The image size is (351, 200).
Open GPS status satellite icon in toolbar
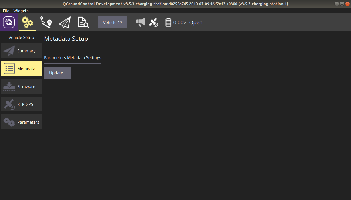tap(153, 22)
